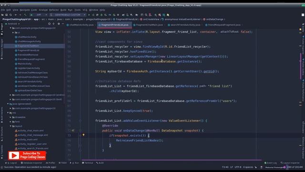Image resolution: width=305 pixels, height=172 pixels.
Task: Open the Gradle side panel
Action: click(303, 28)
